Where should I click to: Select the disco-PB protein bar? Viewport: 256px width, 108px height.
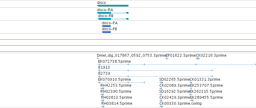pos(106,32)
